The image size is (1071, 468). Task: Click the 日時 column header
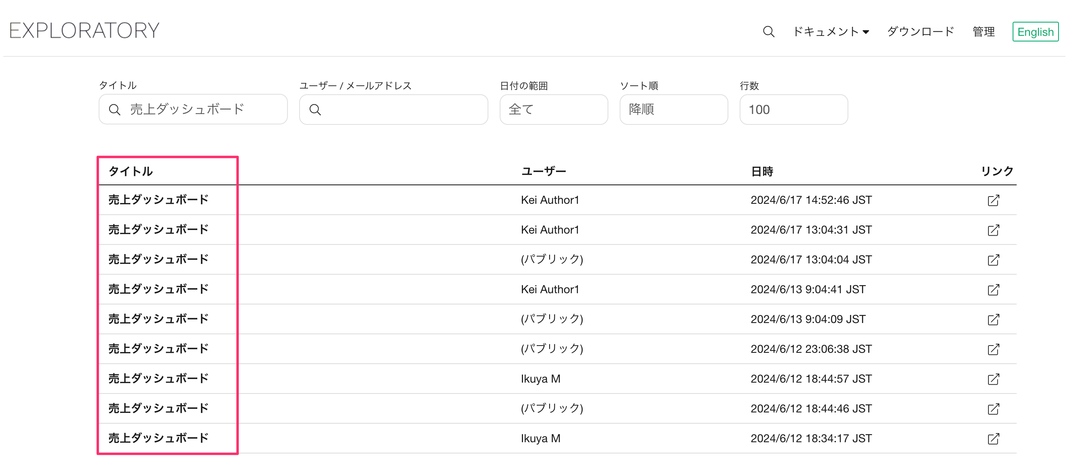tap(762, 171)
